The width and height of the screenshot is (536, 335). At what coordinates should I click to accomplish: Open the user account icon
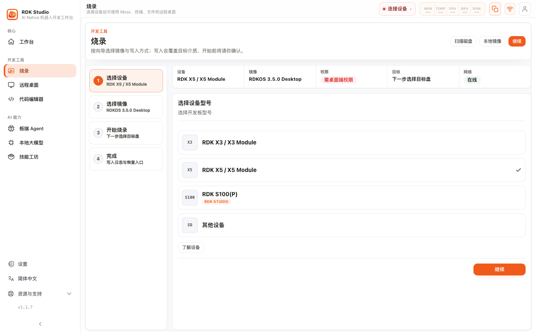point(525,9)
